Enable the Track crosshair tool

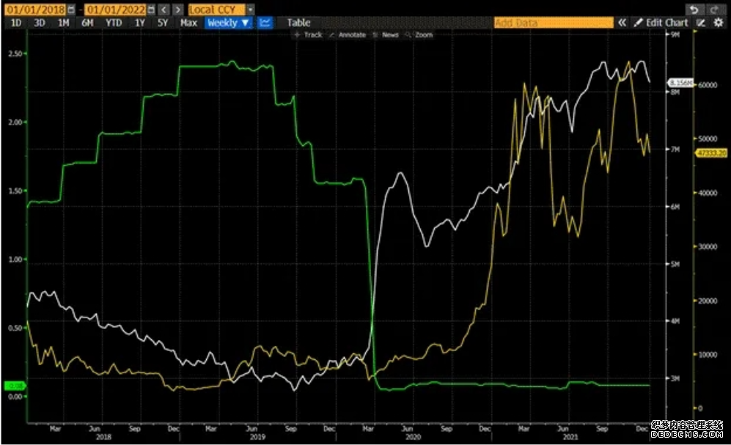pyautogui.click(x=308, y=35)
